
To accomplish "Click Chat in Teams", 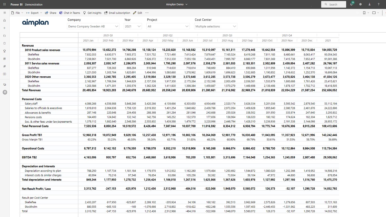I will tap(70, 13).
